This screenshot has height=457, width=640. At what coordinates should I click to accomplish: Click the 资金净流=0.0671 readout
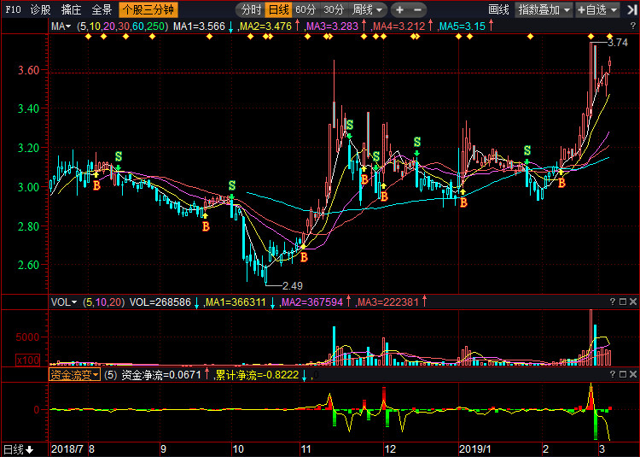click(x=161, y=375)
